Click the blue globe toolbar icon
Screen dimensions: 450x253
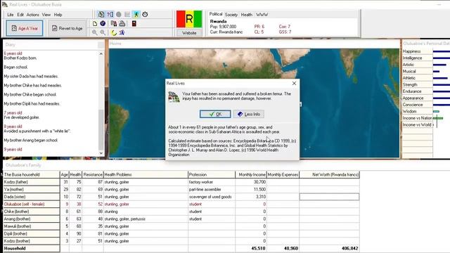tap(103, 23)
